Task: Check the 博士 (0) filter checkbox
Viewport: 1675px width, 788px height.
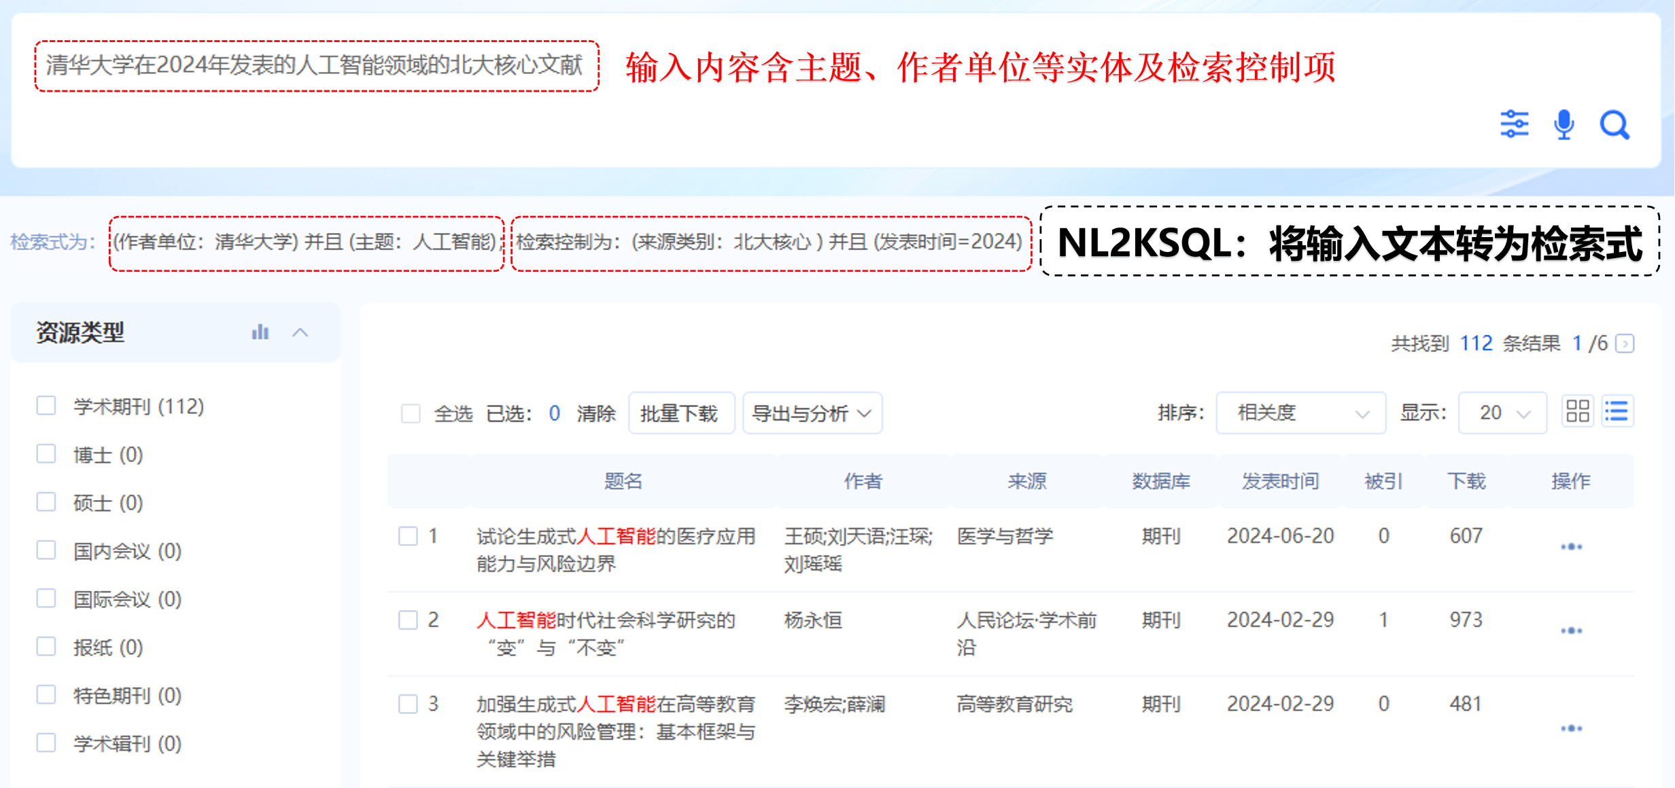Action: 46,454
